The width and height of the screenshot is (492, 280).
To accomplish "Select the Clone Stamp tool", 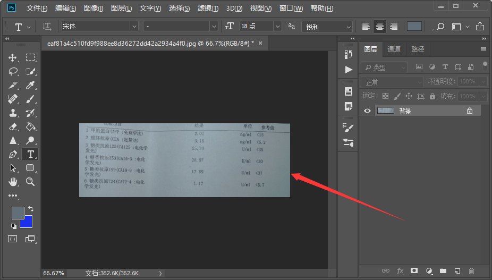I will 13,113.
